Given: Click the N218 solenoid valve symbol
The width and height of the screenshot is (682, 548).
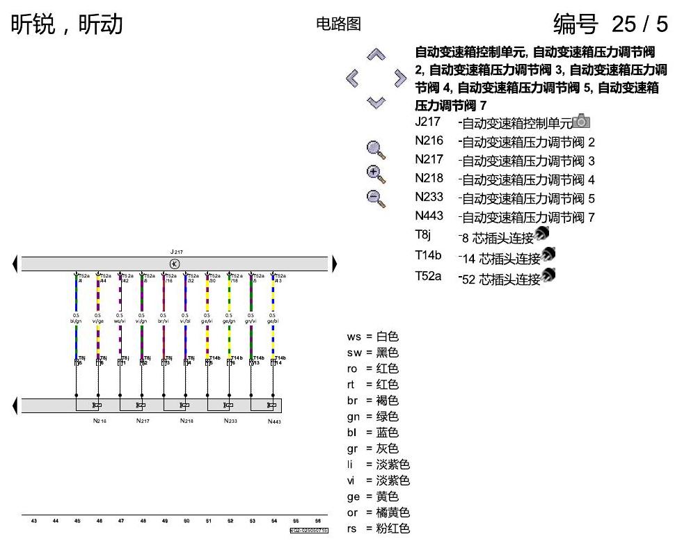Looking at the screenshot, I should pos(184,405).
